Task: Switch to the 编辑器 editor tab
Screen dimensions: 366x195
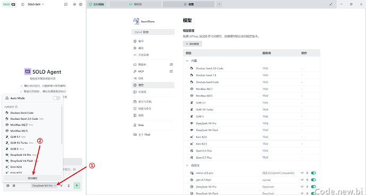Action: (135, 4)
